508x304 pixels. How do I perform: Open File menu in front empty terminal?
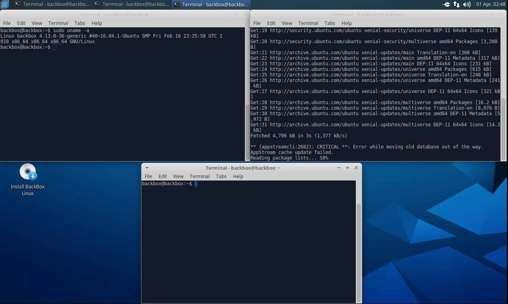(148, 176)
